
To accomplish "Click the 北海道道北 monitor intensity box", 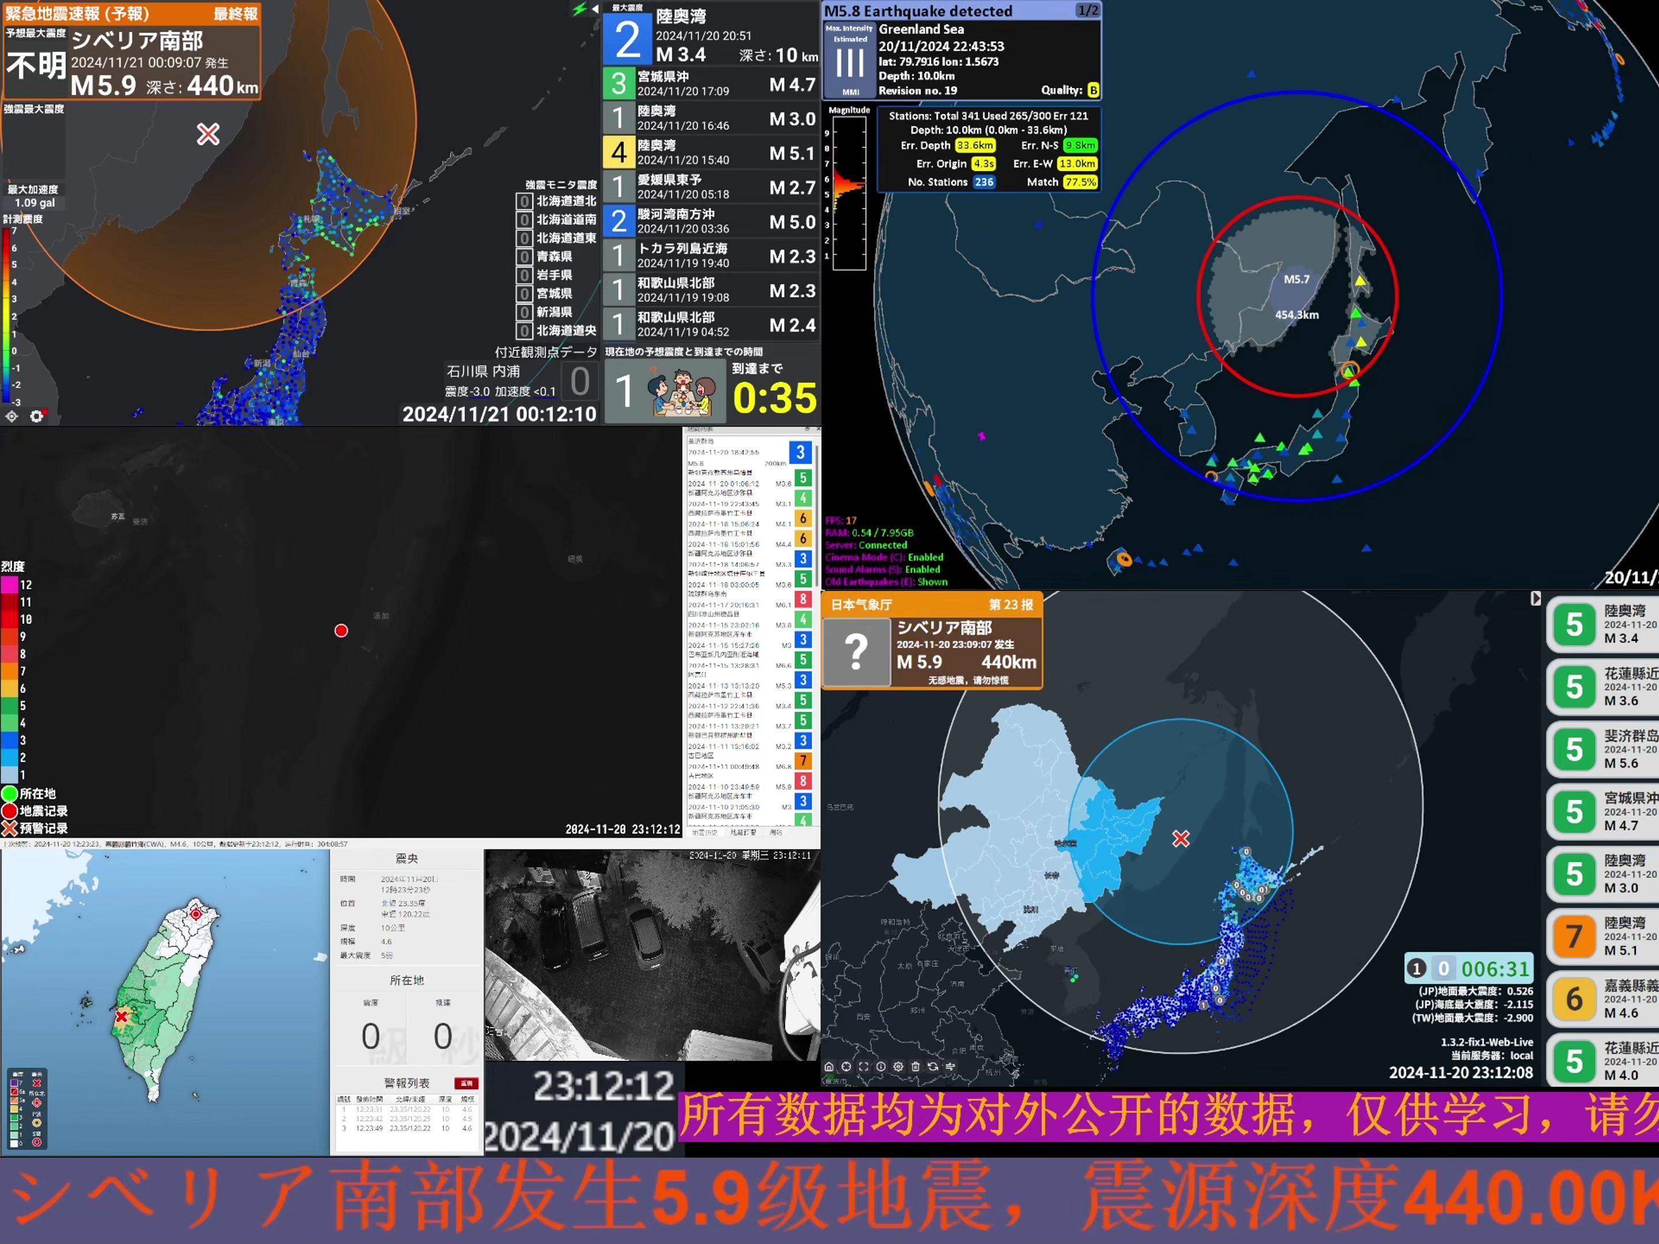I will tap(524, 201).
